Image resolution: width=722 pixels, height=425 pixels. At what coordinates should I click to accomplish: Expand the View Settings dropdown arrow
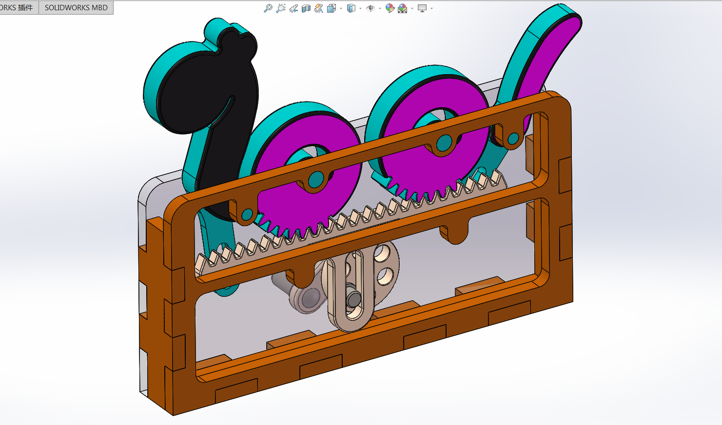click(431, 8)
